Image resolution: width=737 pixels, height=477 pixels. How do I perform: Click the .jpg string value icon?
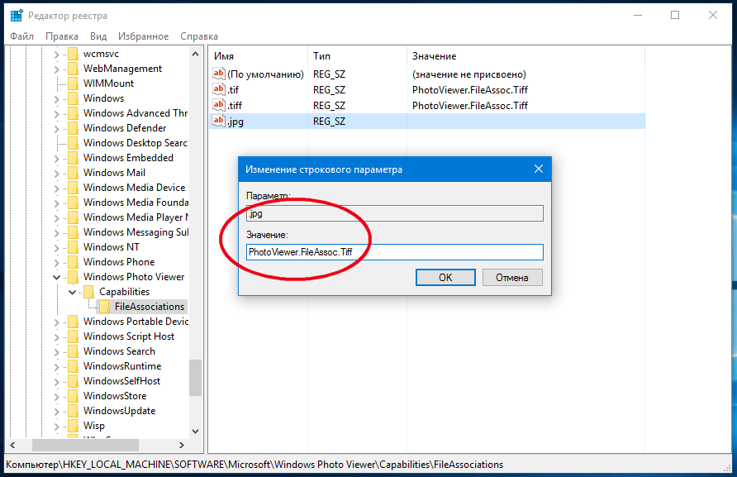tap(219, 121)
